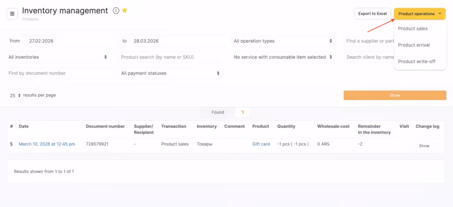Open the hamburger menu icon
453x207 pixels.
(12, 14)
